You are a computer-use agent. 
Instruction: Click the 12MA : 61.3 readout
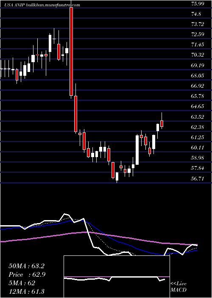pyautogui.click(x=26, y=292)
